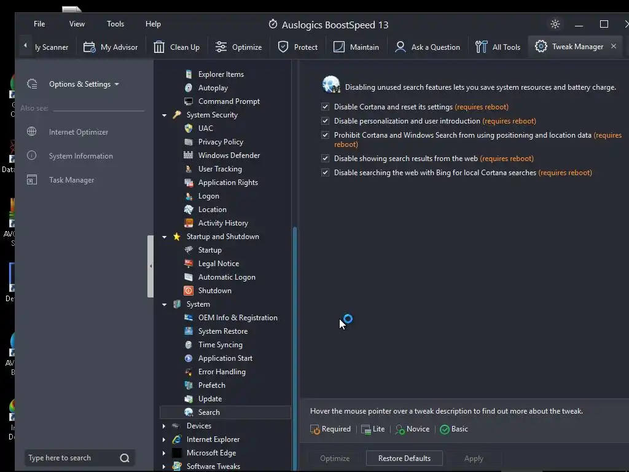629x472 pixels.
Task: Open the Shutdown tweaks red icon
Action: pyautogui.click(x=189, y=291)
